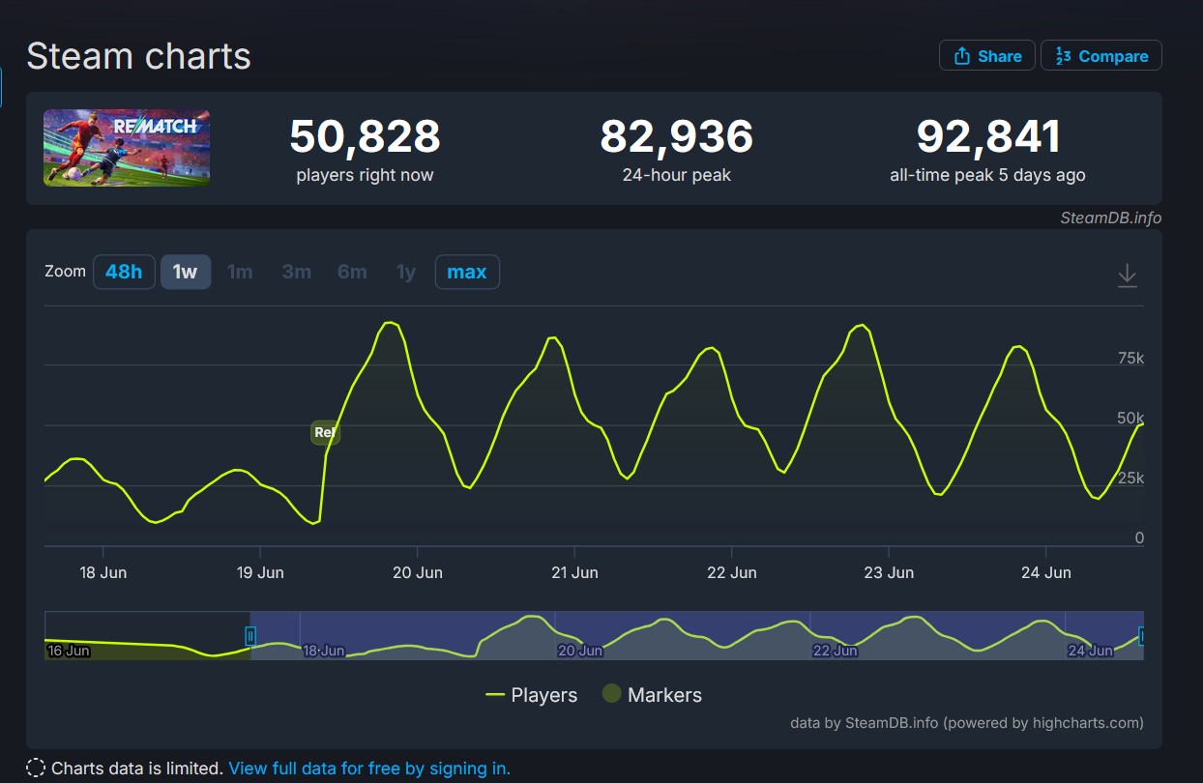Toggle the Players series in legend
This screenshot has height=783, width=1203.
(531, 695)
